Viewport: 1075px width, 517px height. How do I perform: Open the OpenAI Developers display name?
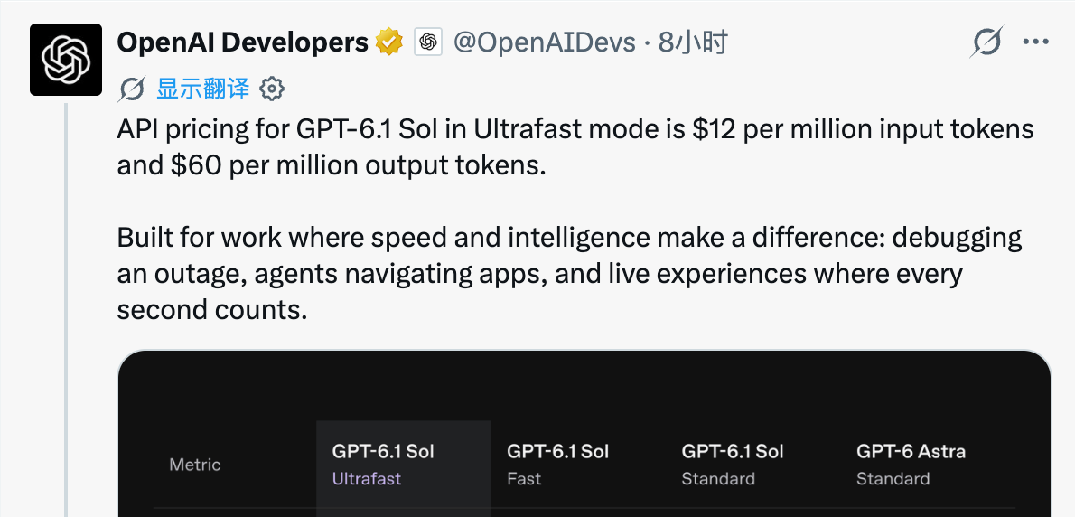243,42
